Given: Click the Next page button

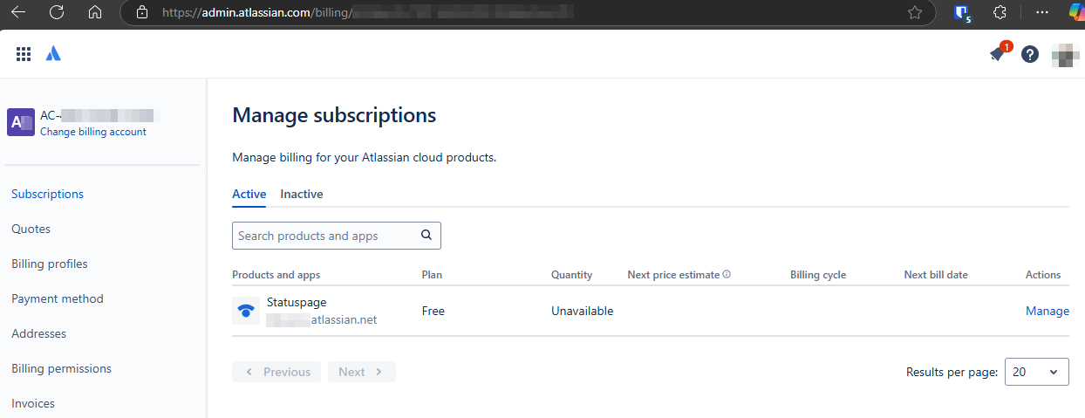Looking at the screenshot, I should (361, 372).
